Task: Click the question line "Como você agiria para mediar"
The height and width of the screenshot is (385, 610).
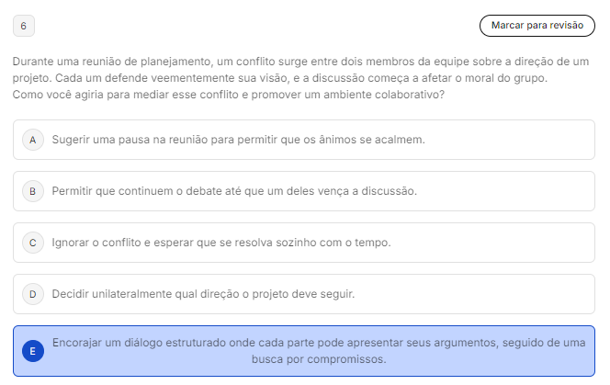Action: pyautogui.click(x=229, y=95)
